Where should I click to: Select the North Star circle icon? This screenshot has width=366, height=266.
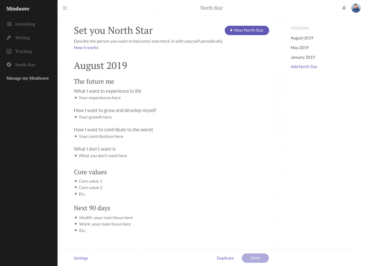(x=9, y=65)
